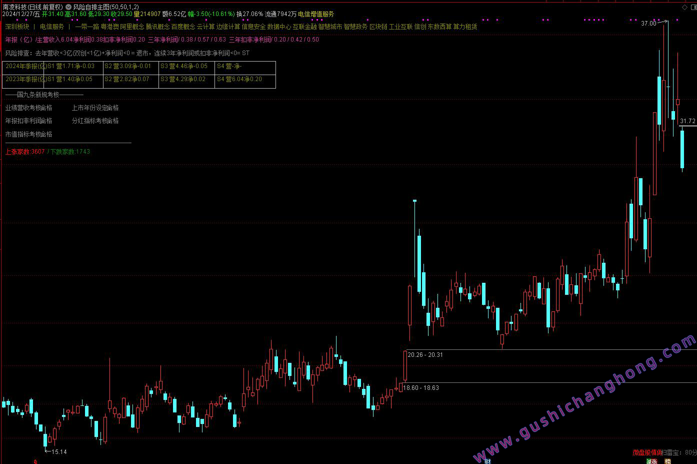
Task: Open the 阿里概念 concept link
Action: pos(132,27)
